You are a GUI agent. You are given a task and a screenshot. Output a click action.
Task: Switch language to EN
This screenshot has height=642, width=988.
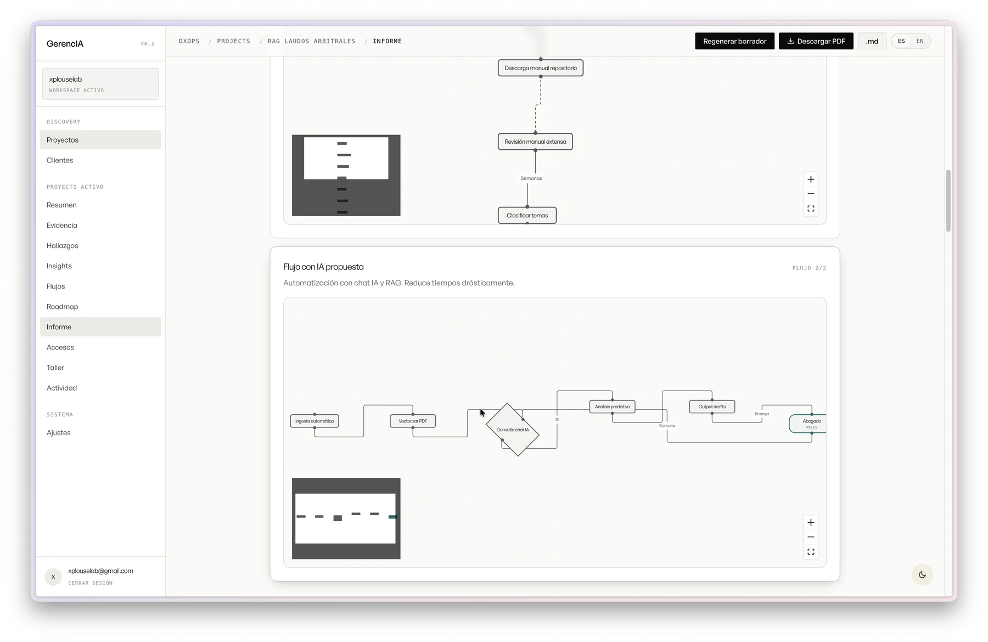920,41
